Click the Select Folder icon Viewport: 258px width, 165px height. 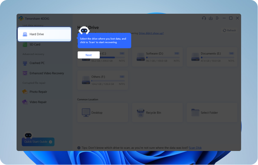tap(195, 113)
